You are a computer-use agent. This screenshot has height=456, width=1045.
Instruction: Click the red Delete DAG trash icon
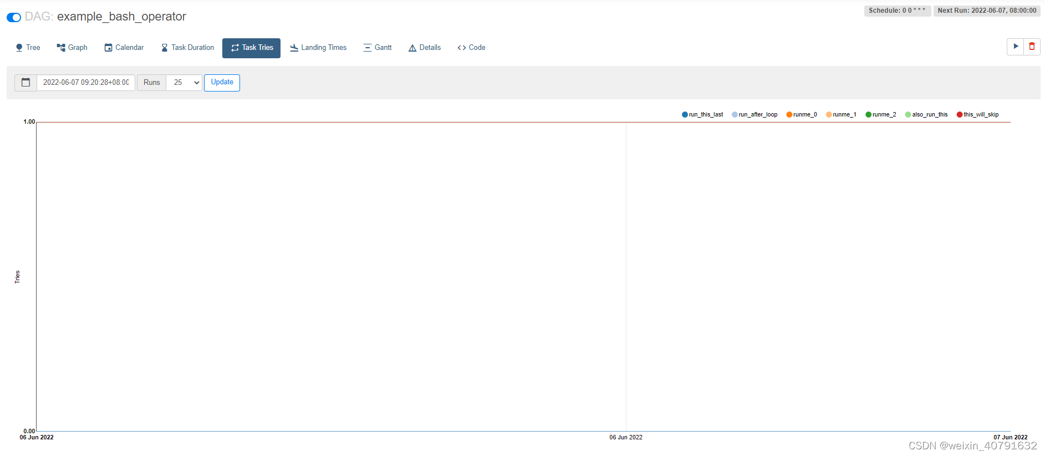tap(1032, 47)
